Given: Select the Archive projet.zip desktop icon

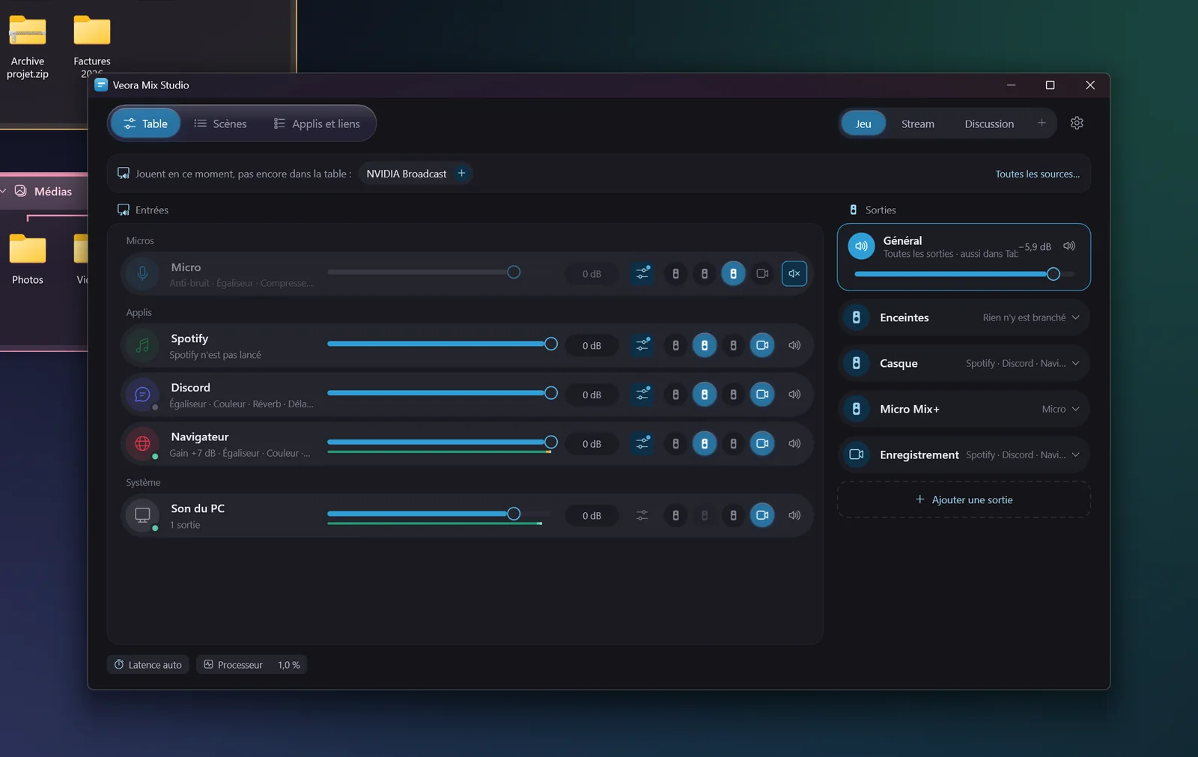Looking at the screenshot, I should pyautogui.click(x=28, y=47).
